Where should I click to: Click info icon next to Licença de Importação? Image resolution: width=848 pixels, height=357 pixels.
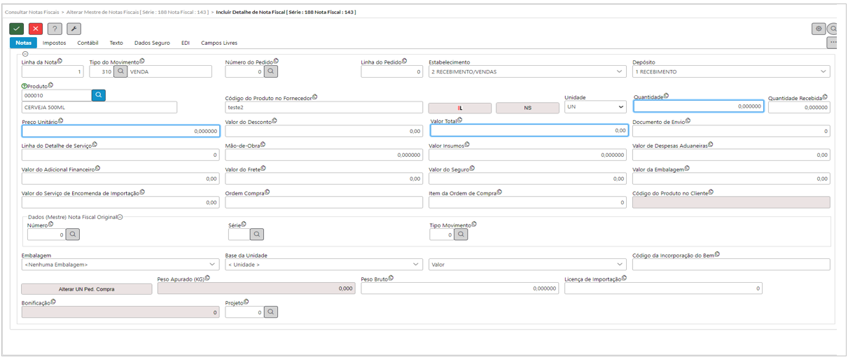(624, 278)
